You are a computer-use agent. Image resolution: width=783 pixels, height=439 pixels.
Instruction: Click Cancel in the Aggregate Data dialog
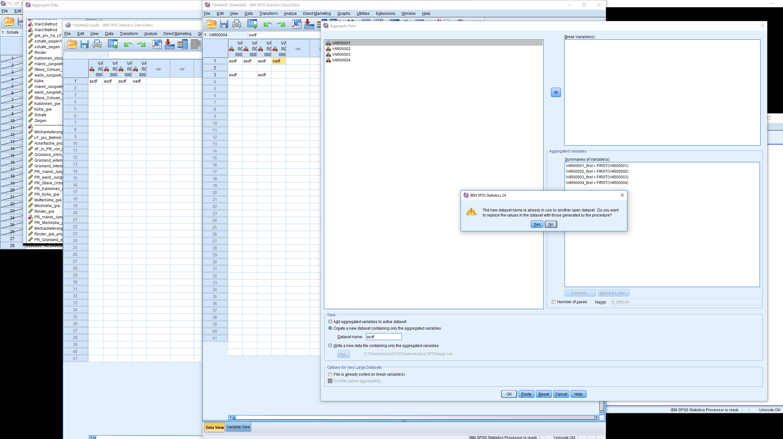[x=561, y=394]
